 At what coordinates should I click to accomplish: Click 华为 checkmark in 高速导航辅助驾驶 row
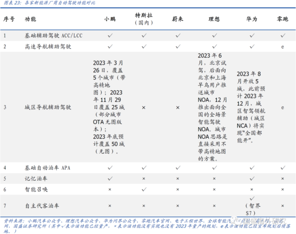tap(252, 46)
